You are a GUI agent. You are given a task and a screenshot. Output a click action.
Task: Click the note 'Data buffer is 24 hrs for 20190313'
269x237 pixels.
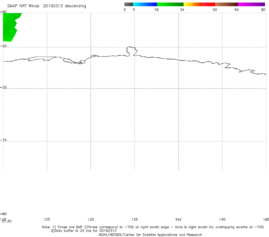tap(84, 231)
